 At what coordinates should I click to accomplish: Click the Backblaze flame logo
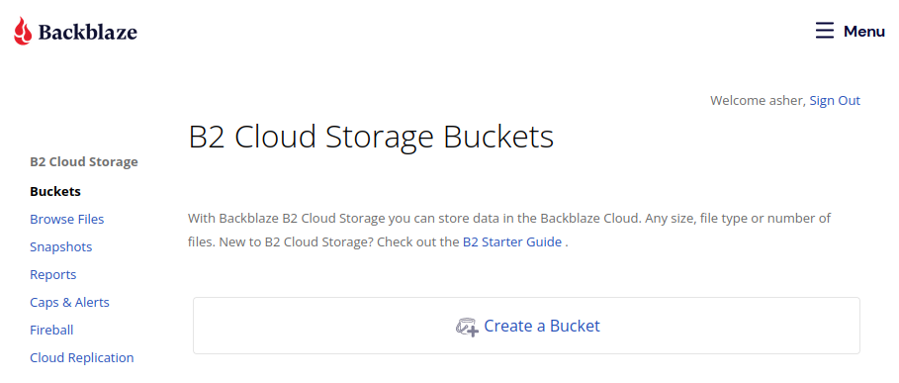tap(23, 31)
